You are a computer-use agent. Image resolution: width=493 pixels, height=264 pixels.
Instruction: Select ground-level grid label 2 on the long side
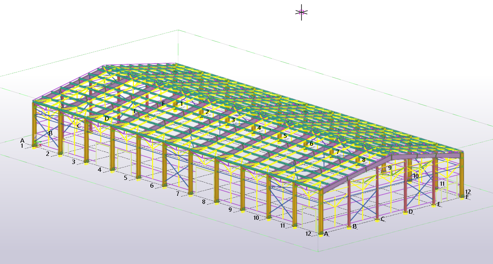47,154
